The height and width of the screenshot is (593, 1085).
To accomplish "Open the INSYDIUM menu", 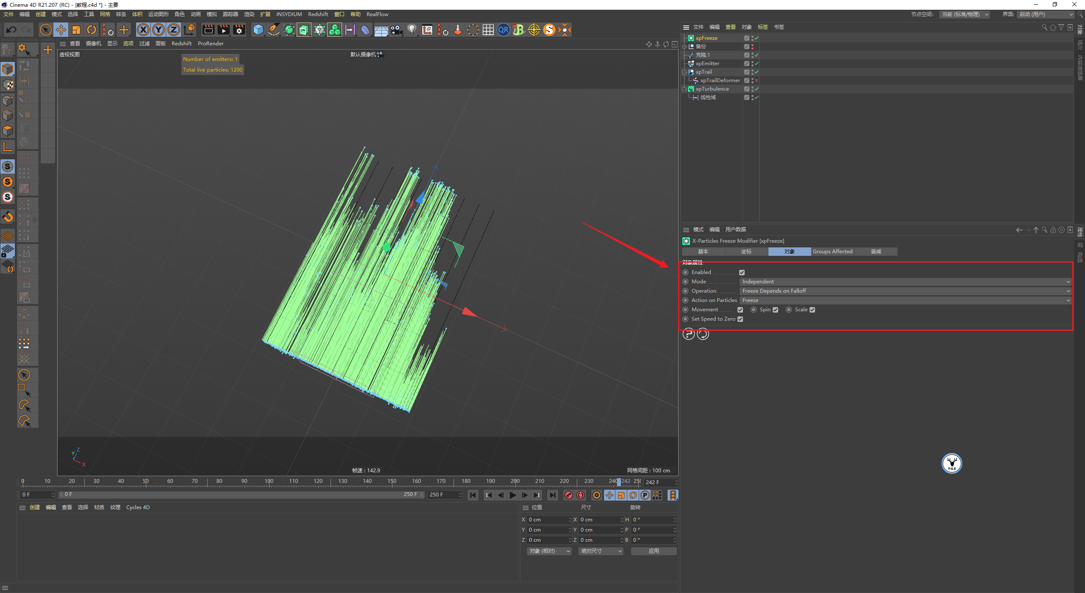I will pos(289,14).
